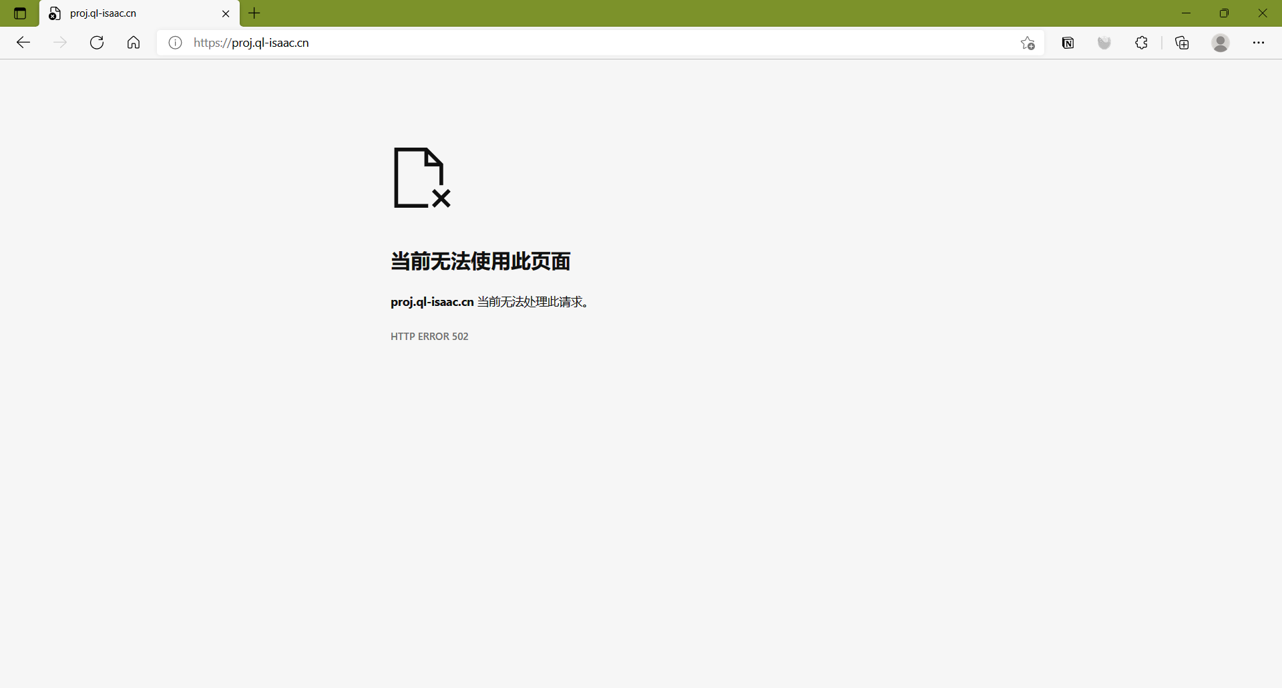1282x688 pixels.
Task: Open the Notion extension
Action: click(1067, 42)
